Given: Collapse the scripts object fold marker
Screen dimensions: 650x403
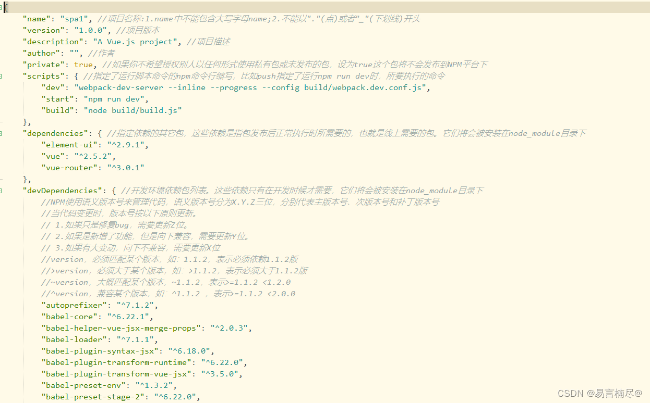Looking at the screenshot, I should tap(3, 75).
